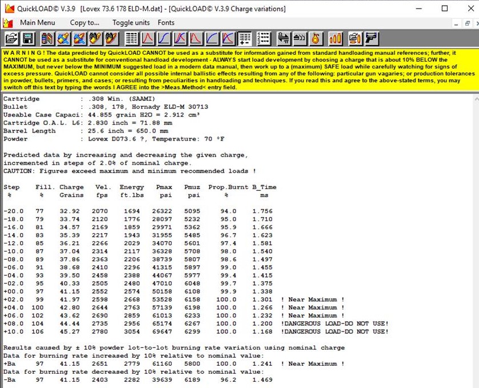Click the velocity 2552 in the +00.0 row

100,291
